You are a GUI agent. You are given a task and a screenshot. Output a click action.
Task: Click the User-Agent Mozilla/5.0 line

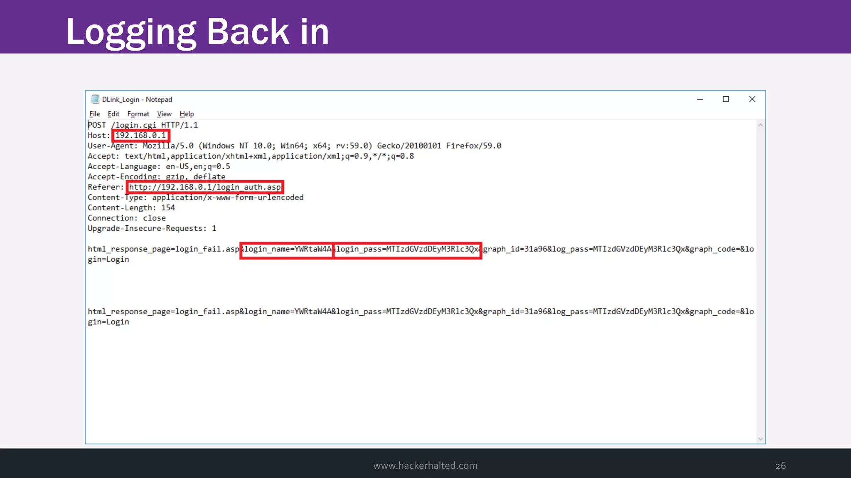(294, 146)
